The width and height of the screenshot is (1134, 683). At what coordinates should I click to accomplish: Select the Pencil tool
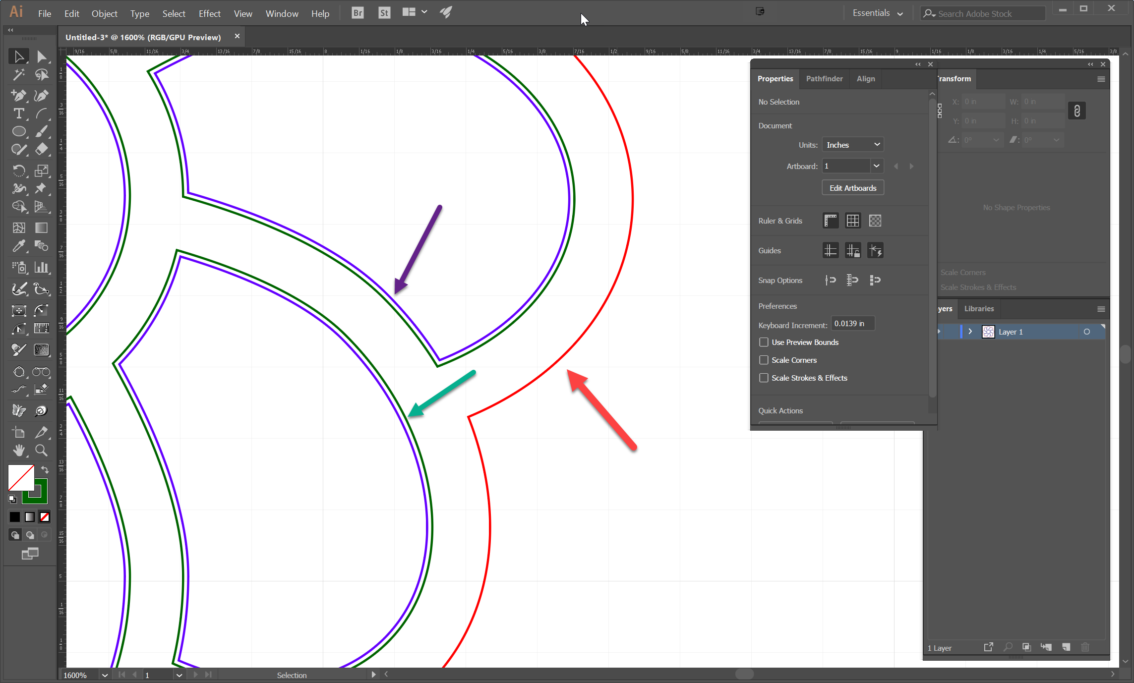click(x=18, y=150)
